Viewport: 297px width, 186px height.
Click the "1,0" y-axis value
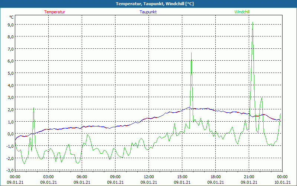point(11,122)
